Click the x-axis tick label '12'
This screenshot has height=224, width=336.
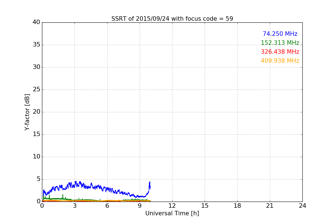tap(172, 206)
